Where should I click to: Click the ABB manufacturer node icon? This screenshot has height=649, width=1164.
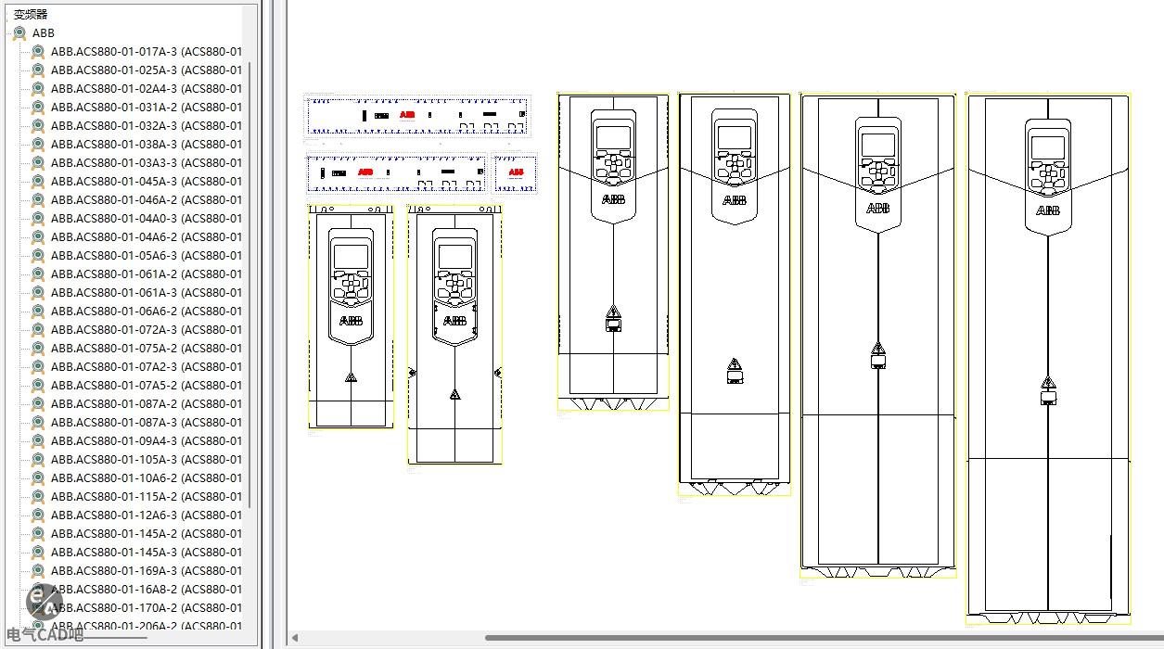(19, 32)
